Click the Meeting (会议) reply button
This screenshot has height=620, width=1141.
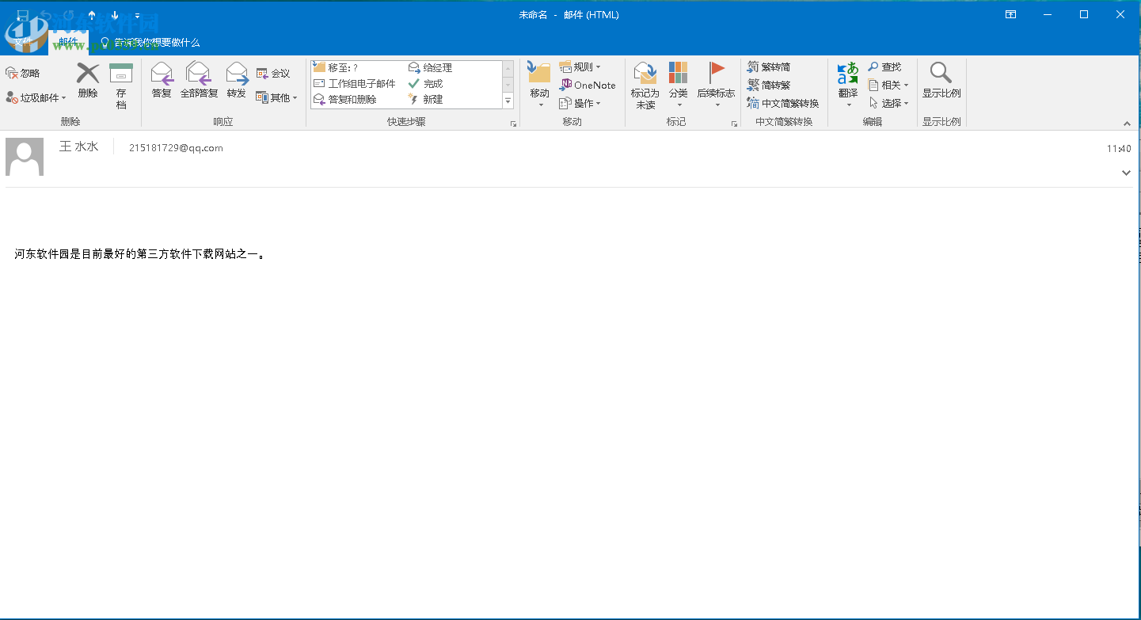[x=273, y=73]
